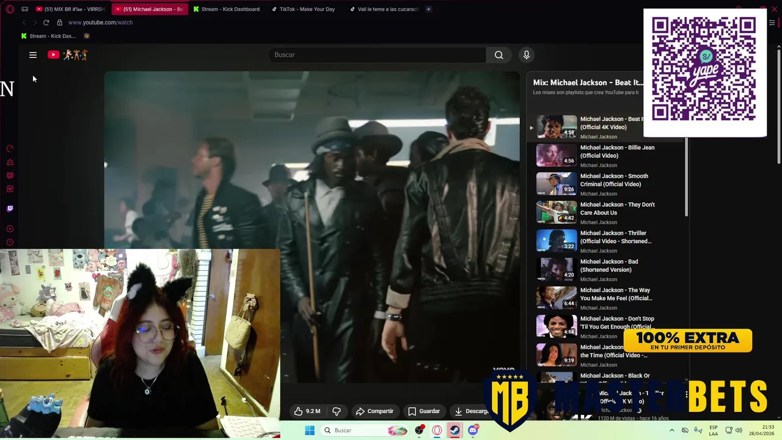
Task: Open Twitch in Opera sidebar
Action: [x=10, y=208]
